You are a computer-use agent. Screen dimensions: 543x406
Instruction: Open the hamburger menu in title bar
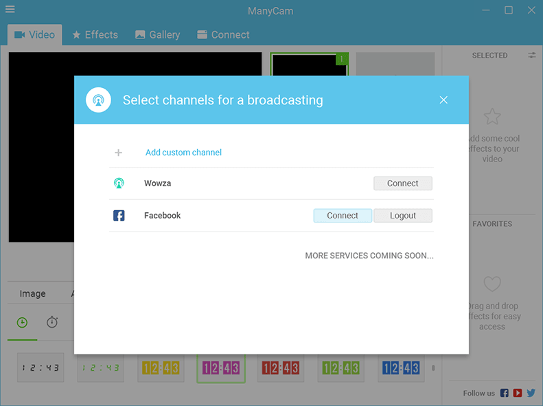[x=10, y=10]
